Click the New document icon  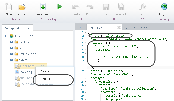pos(9,7)
